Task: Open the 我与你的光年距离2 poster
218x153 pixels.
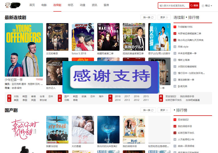Action: click(108, 130)
